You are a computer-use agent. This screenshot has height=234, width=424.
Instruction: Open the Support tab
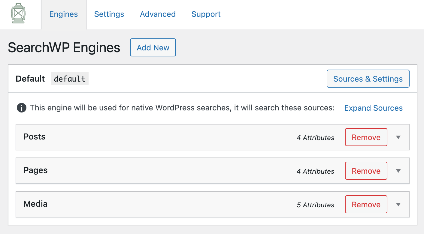coord(206,14)
